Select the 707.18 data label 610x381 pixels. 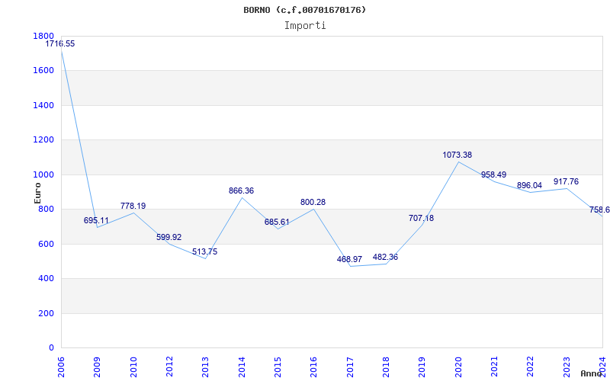[421, 219]
